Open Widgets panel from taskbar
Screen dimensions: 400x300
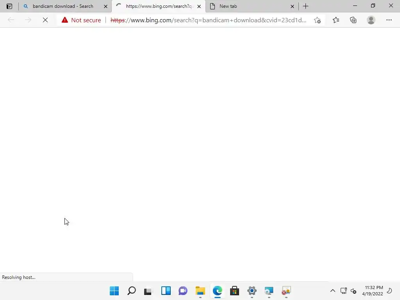166,291
